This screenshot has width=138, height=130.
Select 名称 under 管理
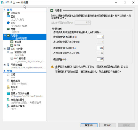tap(13, 74)
